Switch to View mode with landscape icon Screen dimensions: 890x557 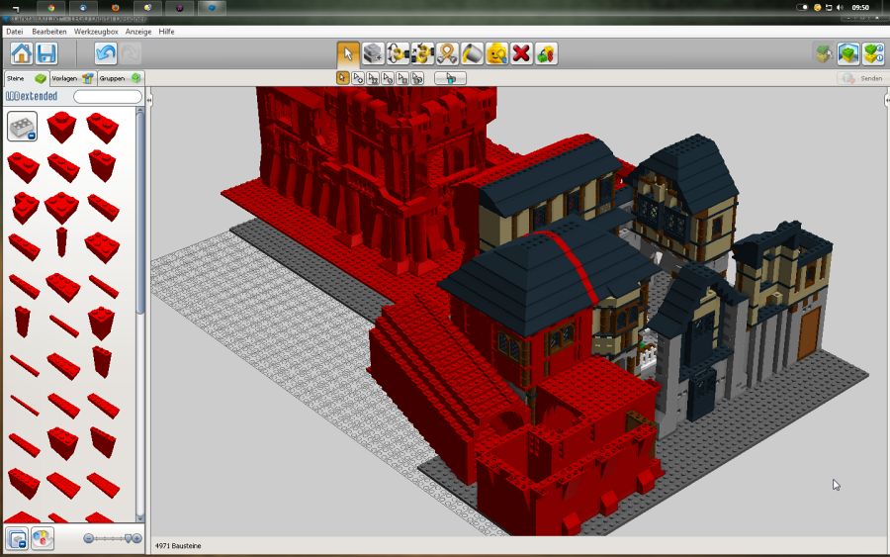tap(848, 53)
